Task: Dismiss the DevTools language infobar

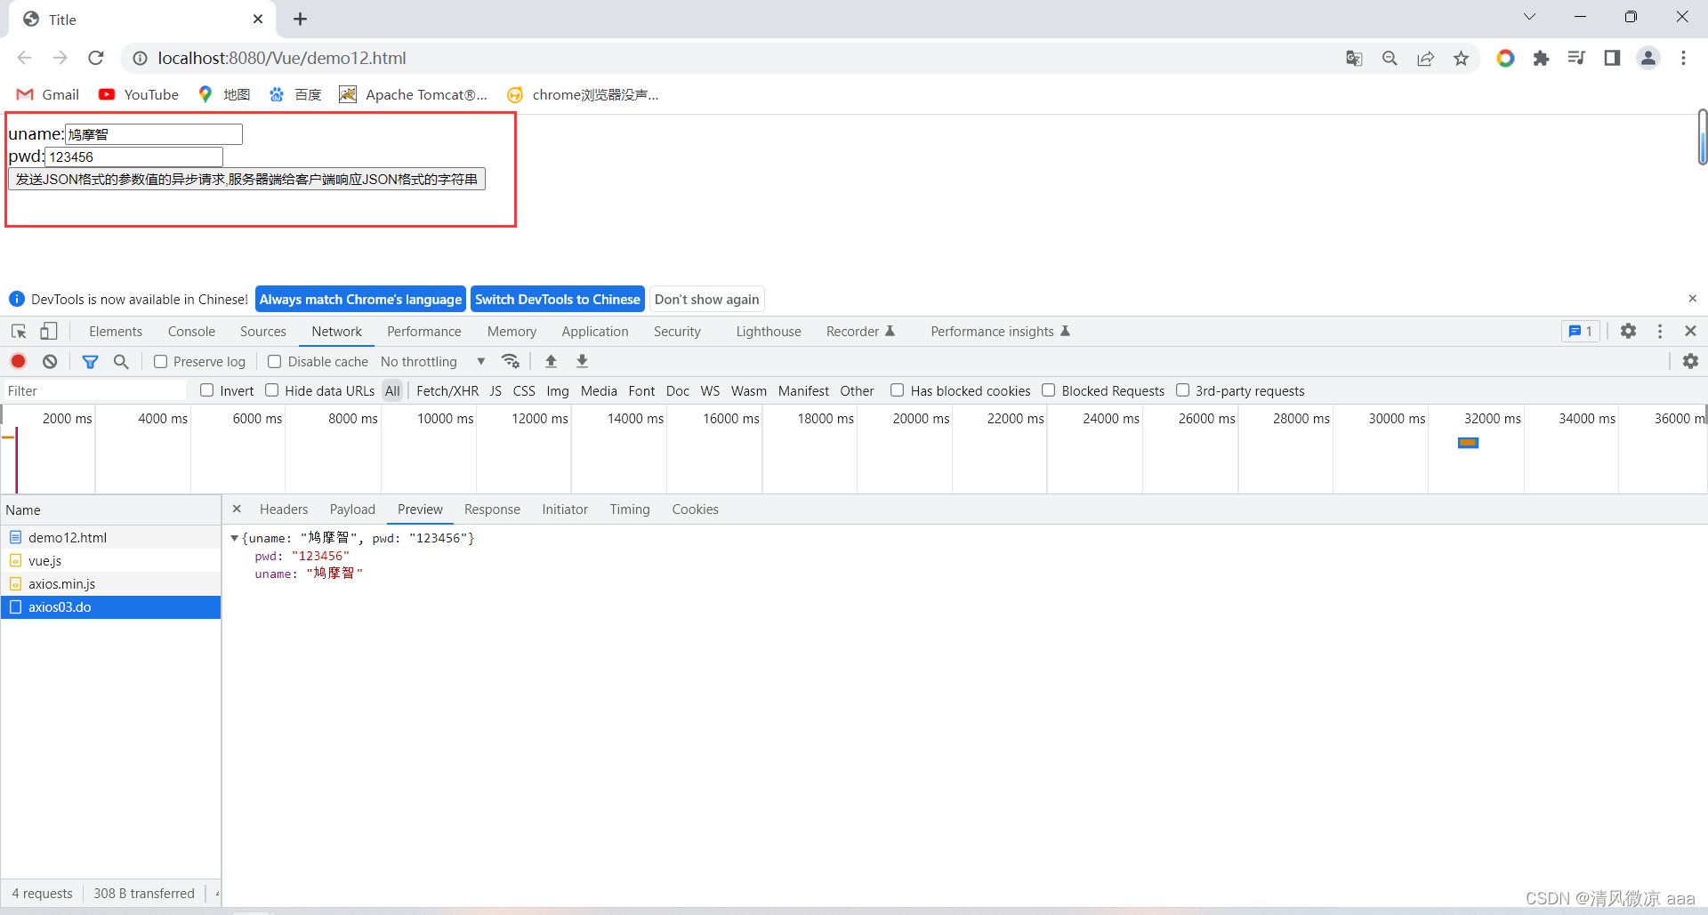Action: [x=1692, y=299]
